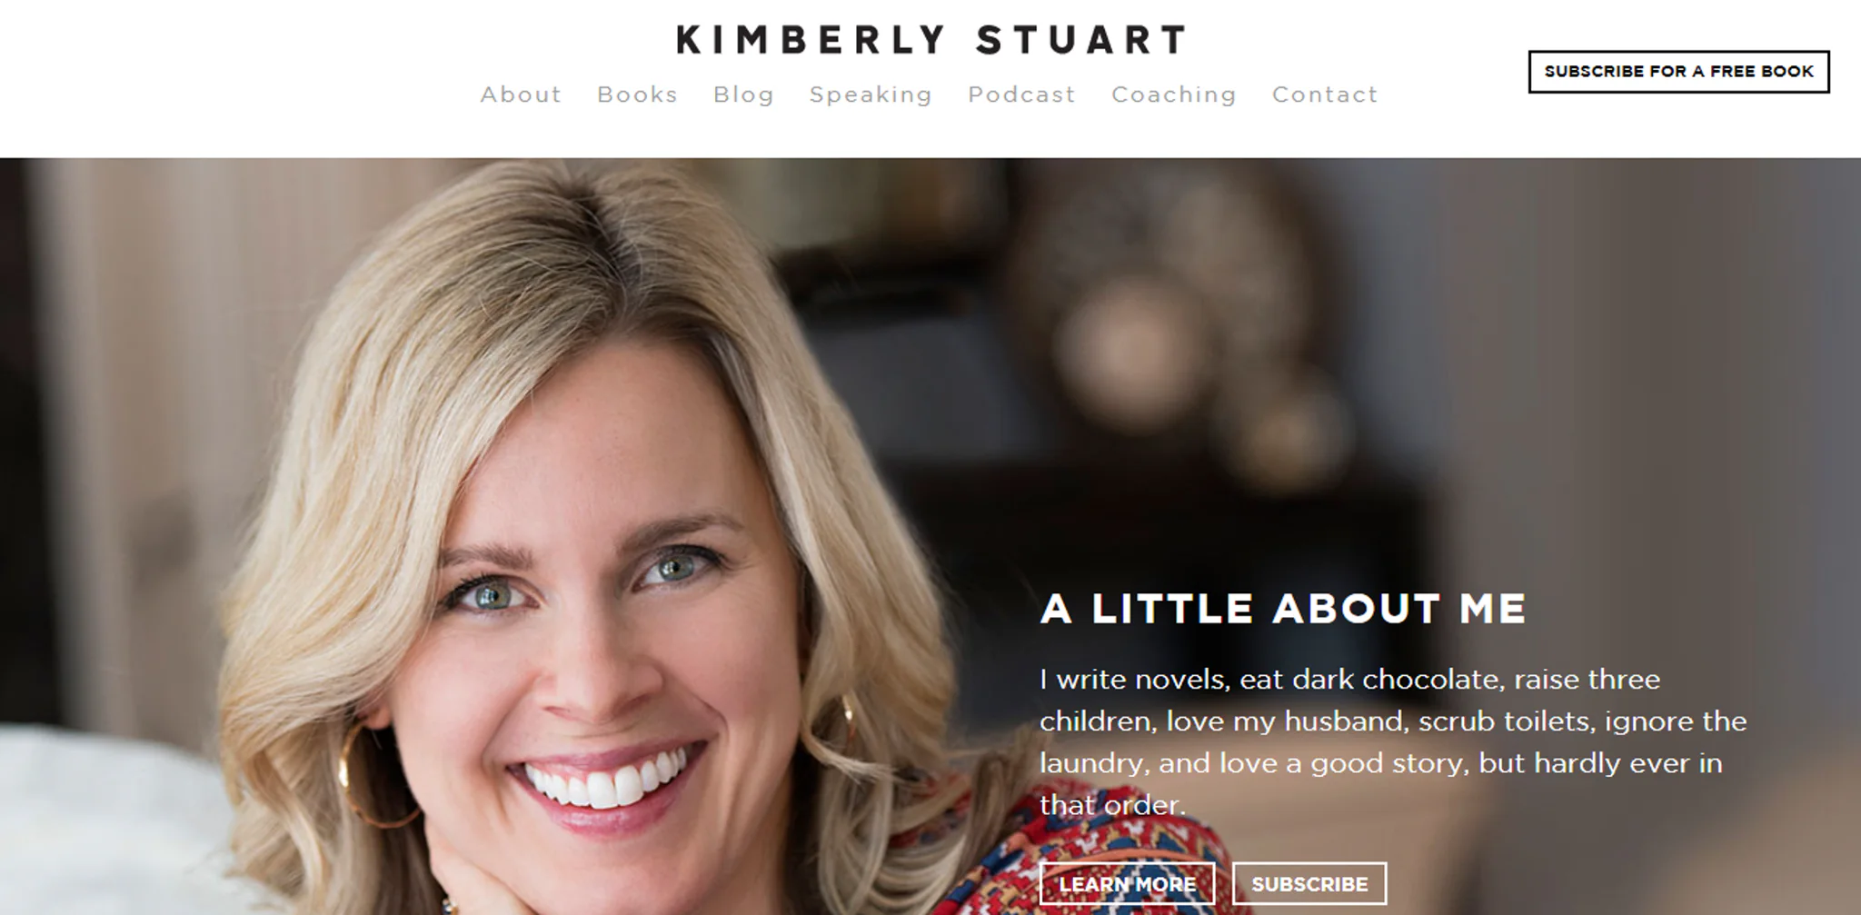Open the Blog link in navigation

743,95
